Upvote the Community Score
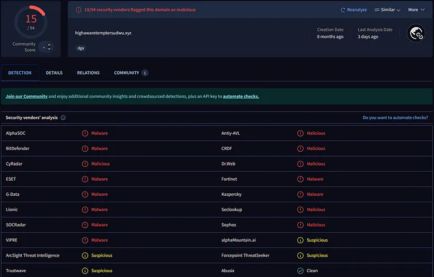The width and height of the screenshot is (434, 277). point(49,45)
